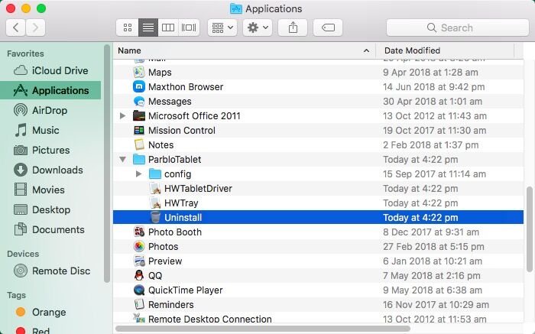Select the HWTabletDriver icon
The height and width of the screenshot is (334, 535).
(x=155, y=188)
